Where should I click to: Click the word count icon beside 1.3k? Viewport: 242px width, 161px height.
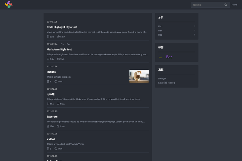48,59
